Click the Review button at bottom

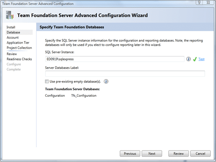[178, 154]
